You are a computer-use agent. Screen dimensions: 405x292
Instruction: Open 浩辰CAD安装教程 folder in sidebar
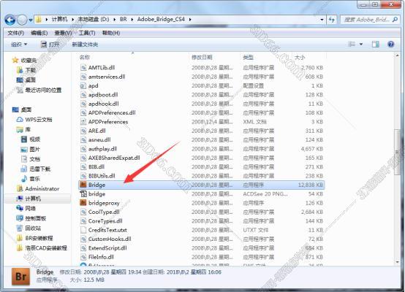(42, 248)
